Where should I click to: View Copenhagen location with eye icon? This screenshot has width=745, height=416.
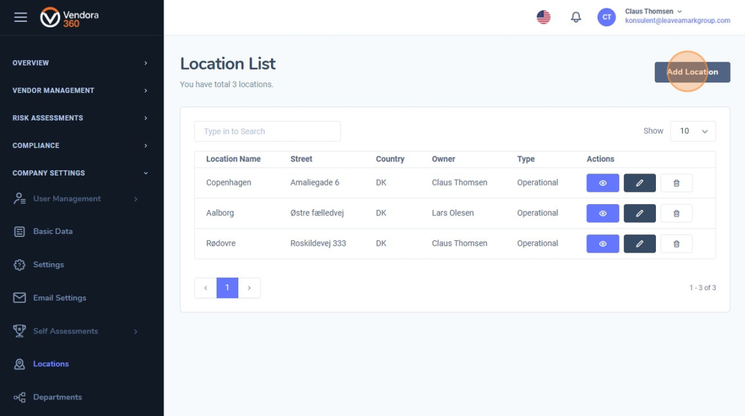click(603, 183)
